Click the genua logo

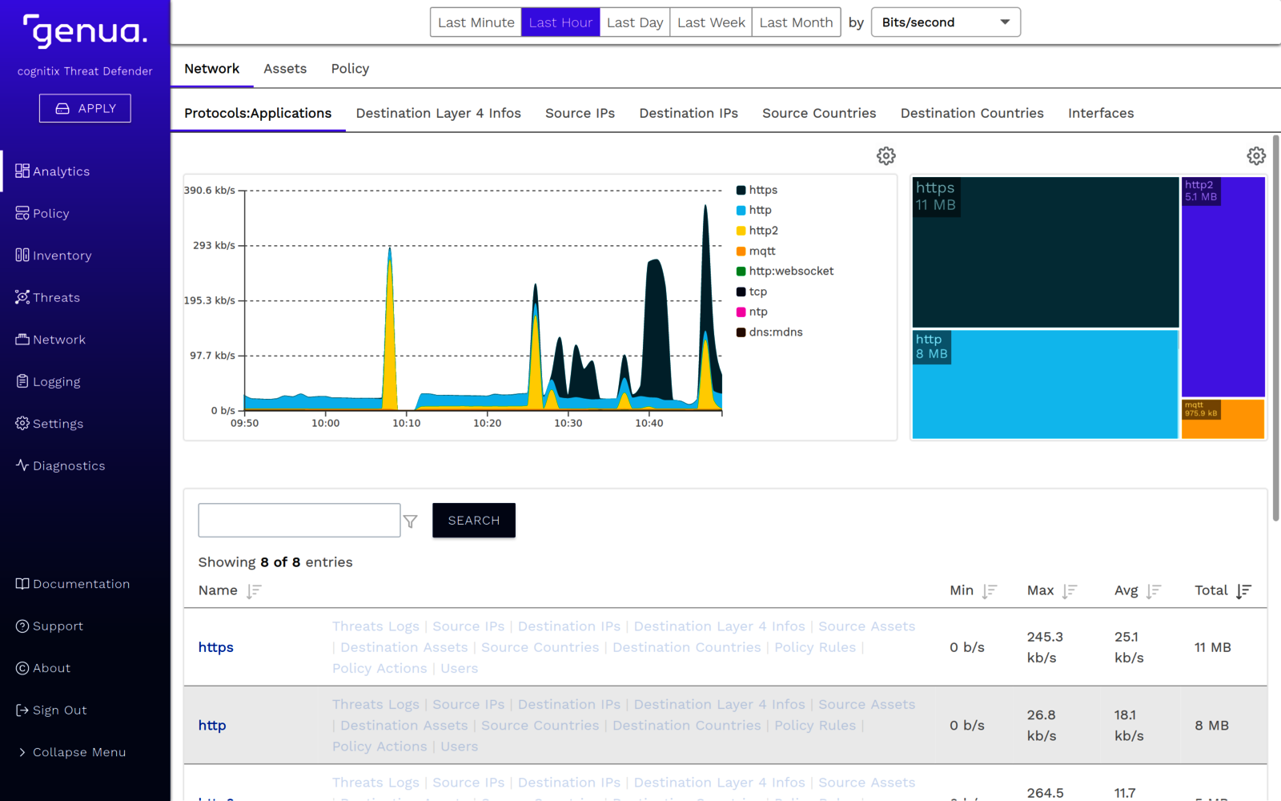[85, 31]
